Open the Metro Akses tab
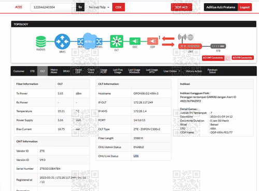This screenshot has height=191, width=259. pos(54,71)
